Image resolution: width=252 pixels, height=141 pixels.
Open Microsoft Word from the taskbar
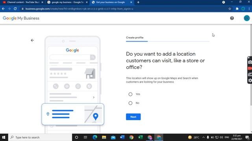coord(122,137)
